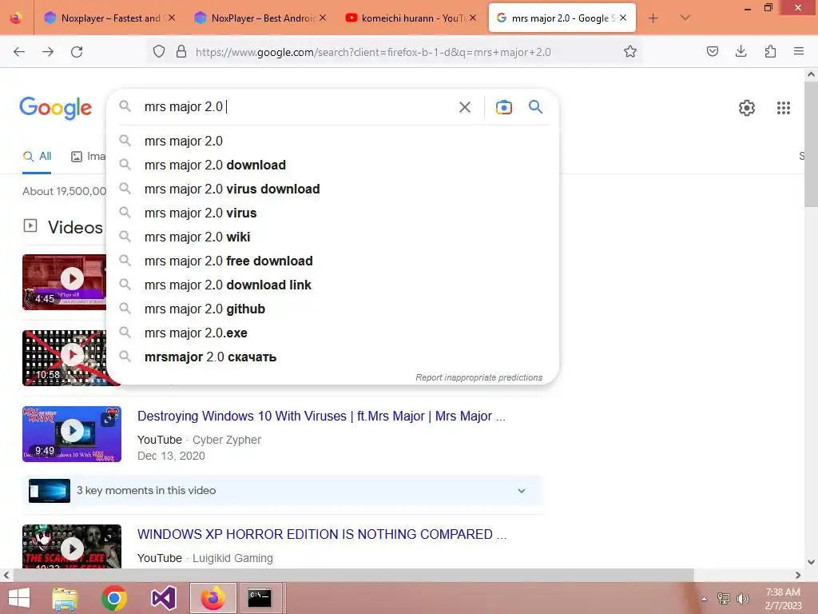
Task: Open the network icon in system tray
Action: click(x=724, y=599)
